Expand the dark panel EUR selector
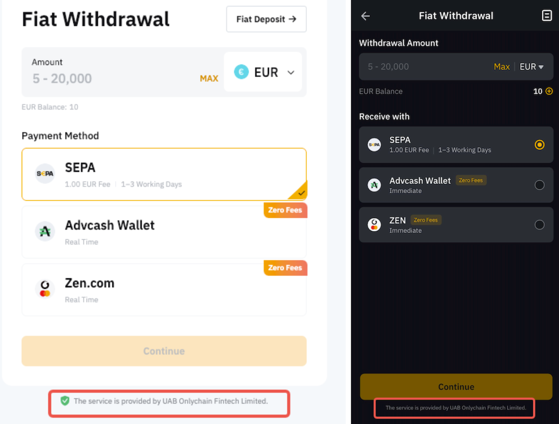This screenshot has width=559, height=424. pyautogui.click(x=531, y=67)
